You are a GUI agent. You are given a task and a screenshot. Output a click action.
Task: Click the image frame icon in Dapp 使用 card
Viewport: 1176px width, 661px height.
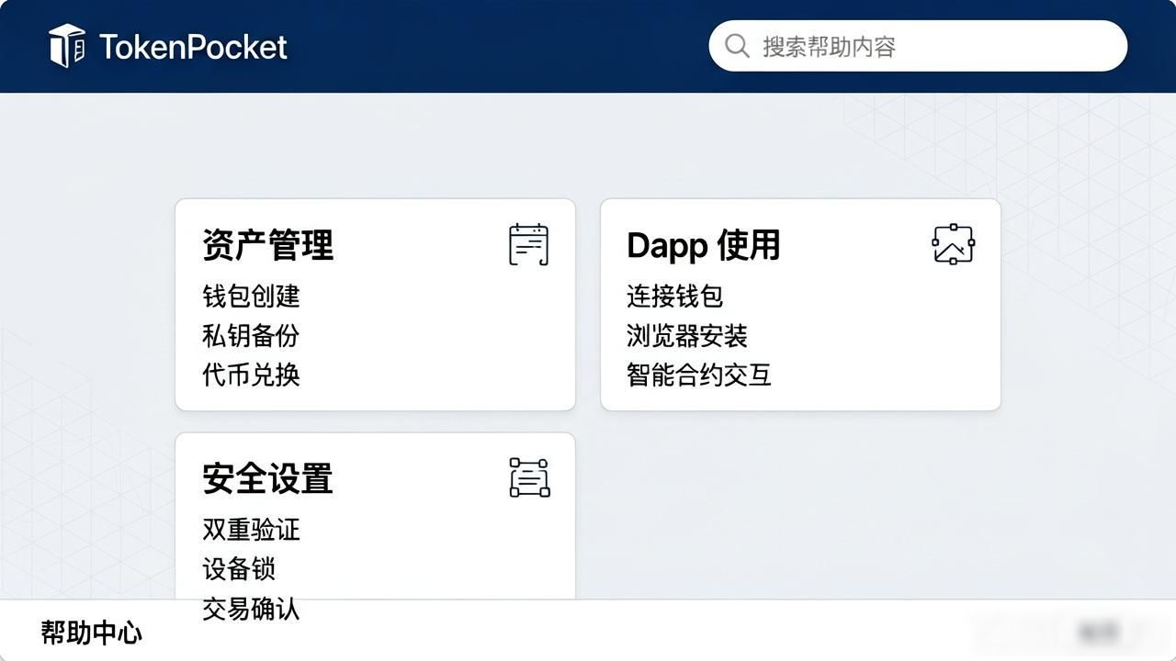[953, 244]
